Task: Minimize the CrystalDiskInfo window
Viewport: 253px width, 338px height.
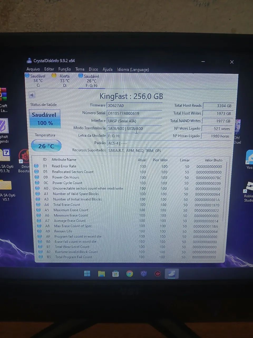Action: (203, 62)
